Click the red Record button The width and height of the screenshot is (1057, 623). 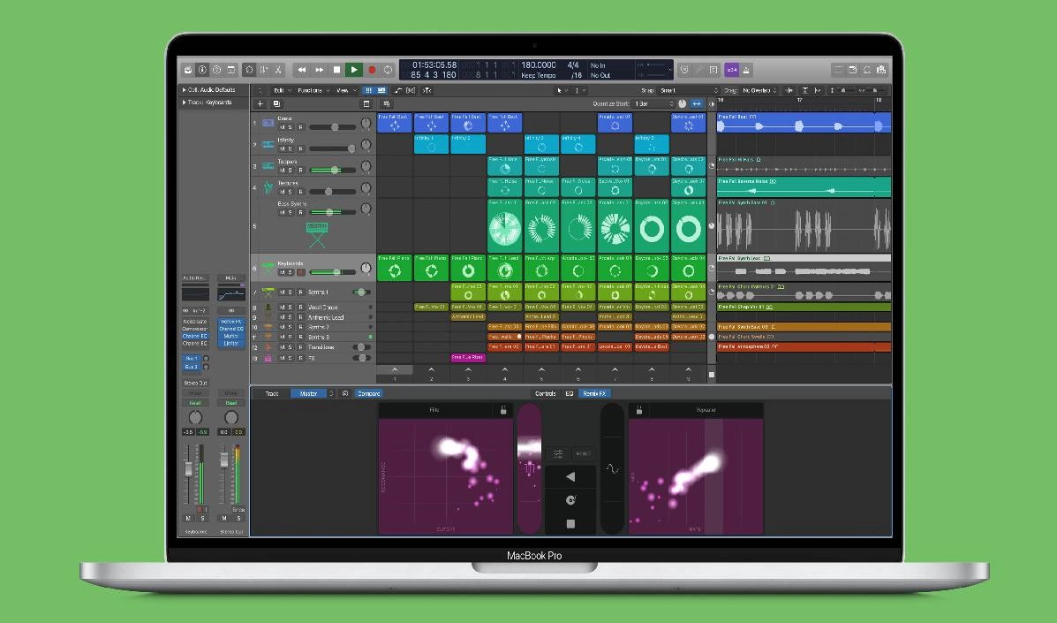[372, 70]
